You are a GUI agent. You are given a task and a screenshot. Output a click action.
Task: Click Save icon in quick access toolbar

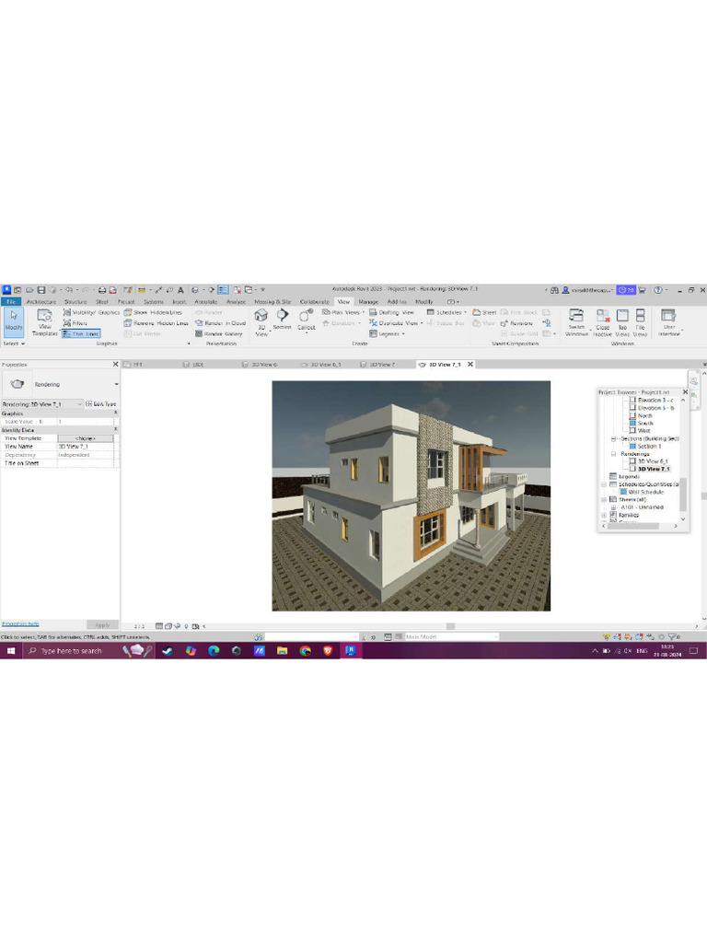(x=41, y=290)
